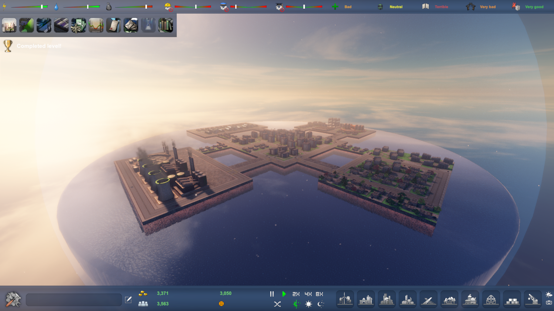Click the 'Very good' fire safety rating
Screen dimensions: 554x311
click(534, 7)
